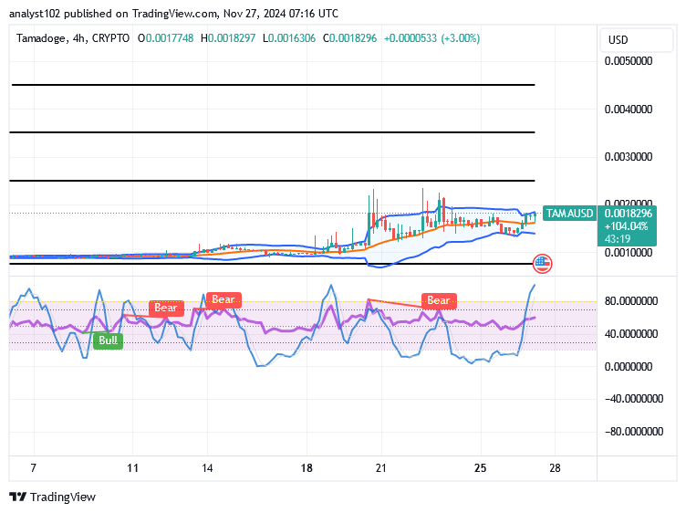Click the change value +0.0000533 (+3.00%)

[x=431, y=38]
